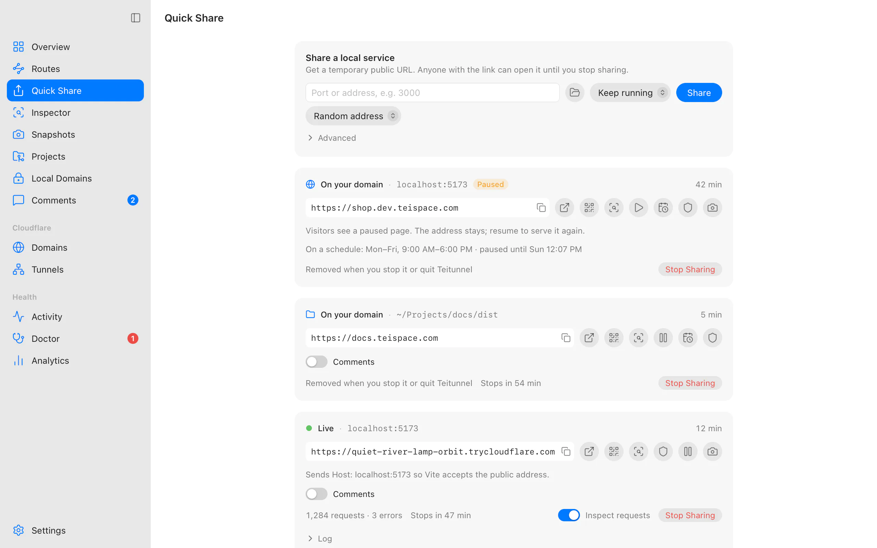Viewport: 877px width, 548px height.
Task: Open the Random address dropdown
Action: point(353,116)
